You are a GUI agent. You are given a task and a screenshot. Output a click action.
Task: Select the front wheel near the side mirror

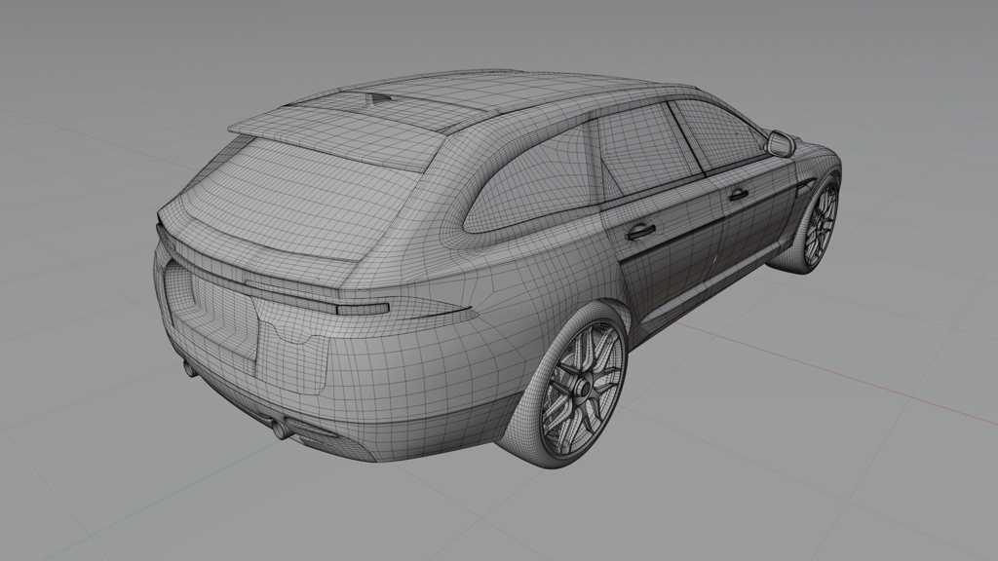click(819, 226)
